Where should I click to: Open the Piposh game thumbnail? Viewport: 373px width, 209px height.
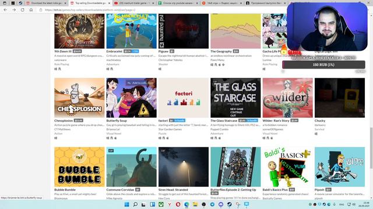(340, 167)
